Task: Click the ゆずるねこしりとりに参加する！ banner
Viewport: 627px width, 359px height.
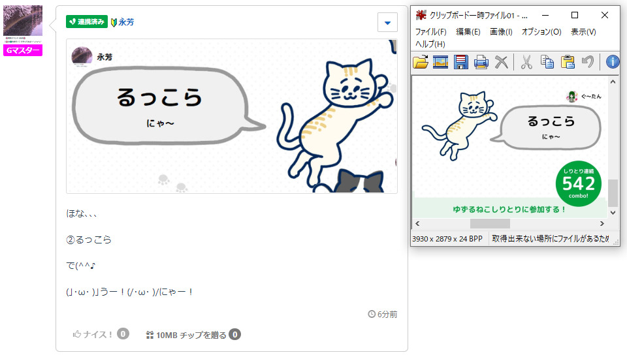Action: (x=509, y=209)
